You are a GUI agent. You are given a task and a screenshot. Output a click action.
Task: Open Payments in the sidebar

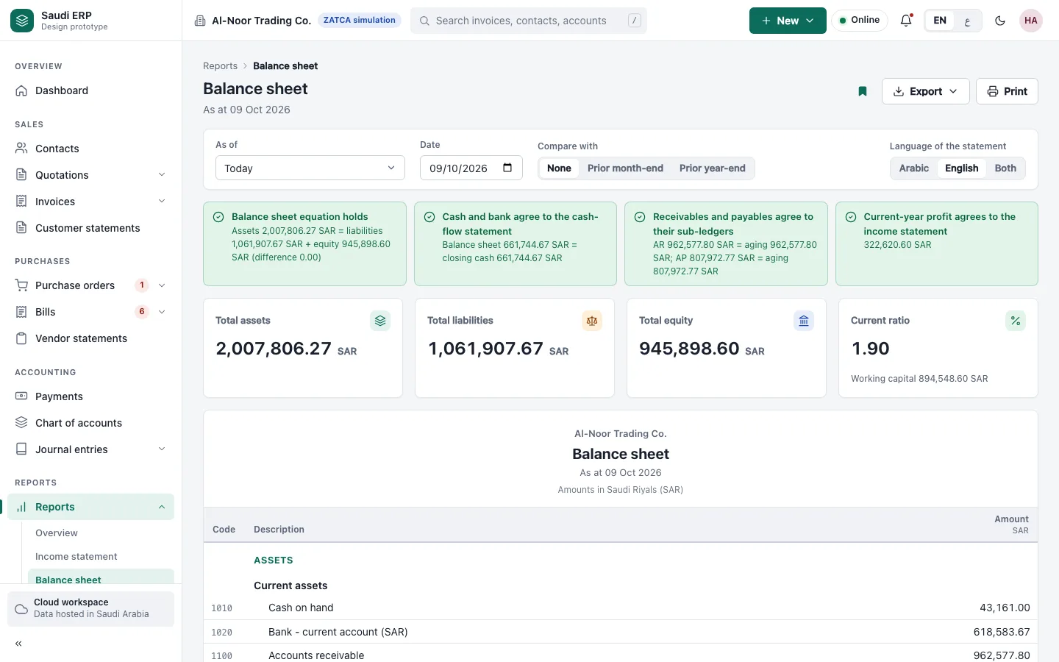pos(90,396)
